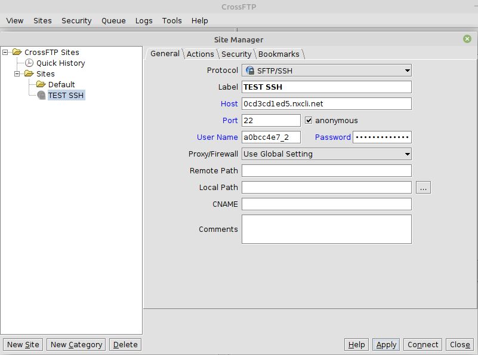Click the SFTP/SSH lock icon in Protocol field
The height and width of the screenshot is (355, 478).
(x=249, y=70)
